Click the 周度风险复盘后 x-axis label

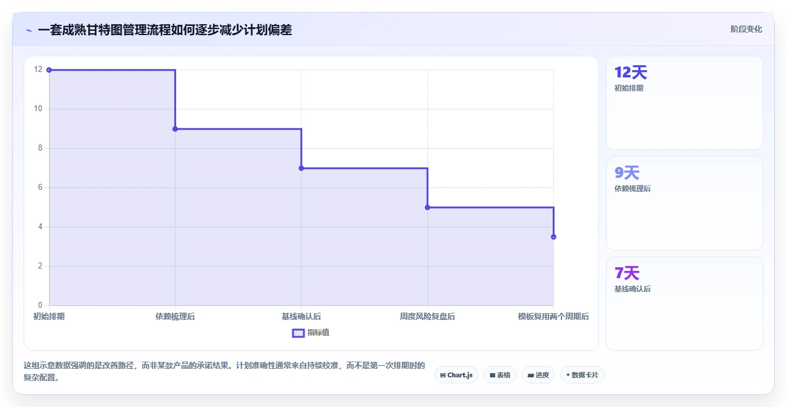(427, 316)
